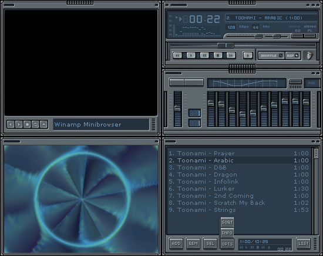
Task: Click the playlist mini play icon
Action: coord(247,247)
